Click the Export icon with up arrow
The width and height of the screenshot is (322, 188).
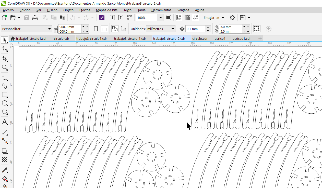tap(121, 18)
